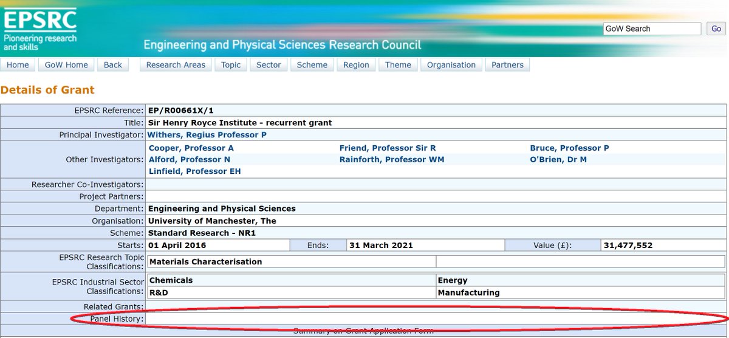Open investigator Bruce, Professor P
Screen dimensions: 729x338
[569, 148]
